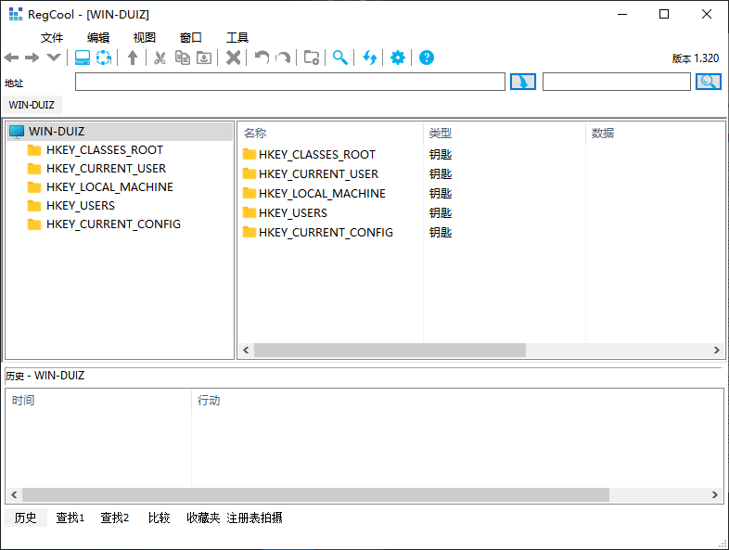Open the 编辑 menu

click(98, 38)
